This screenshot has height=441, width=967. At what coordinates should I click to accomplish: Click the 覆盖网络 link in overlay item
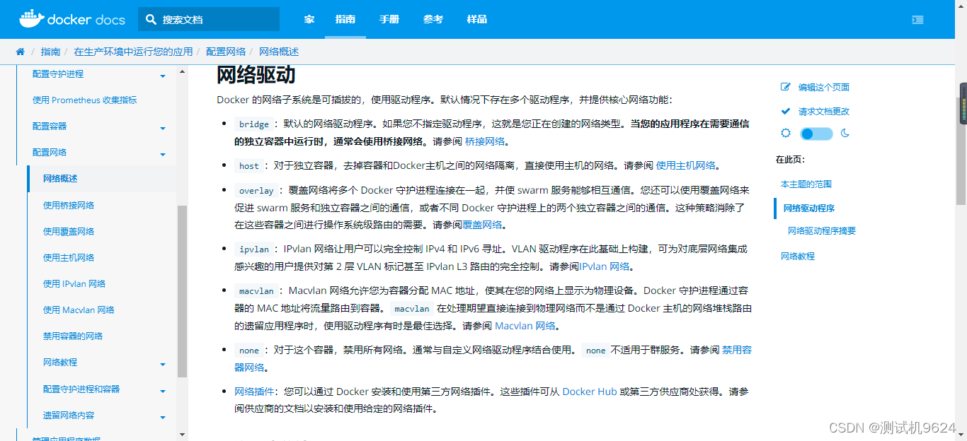click(482, 225)
